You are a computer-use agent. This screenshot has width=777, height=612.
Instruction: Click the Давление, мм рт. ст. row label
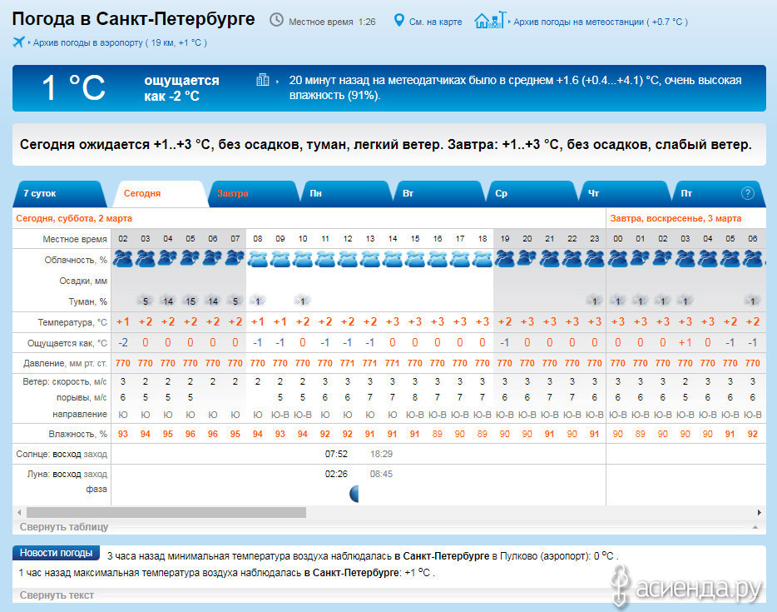tap(65, 364)
